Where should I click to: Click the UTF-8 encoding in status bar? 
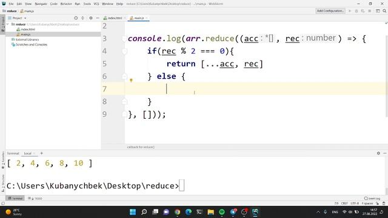355,203
